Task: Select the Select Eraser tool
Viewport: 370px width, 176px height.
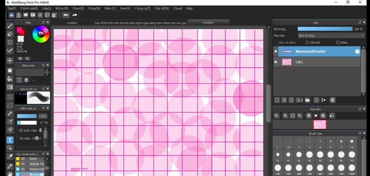Action: (10, 130)
